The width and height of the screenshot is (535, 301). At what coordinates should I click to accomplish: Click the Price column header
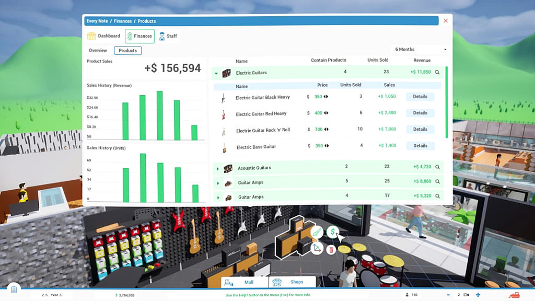pos(322,85)
